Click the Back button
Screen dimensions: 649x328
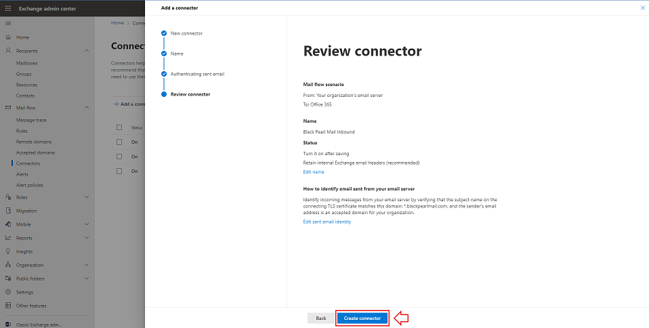pos(321,318)
